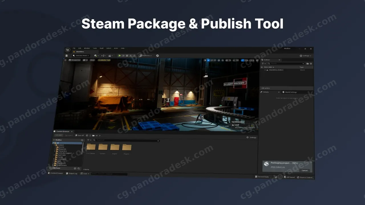Toggle grid snapping in the viewport
Viewport: 365px width, 205px height.
[x=226, y=60]
